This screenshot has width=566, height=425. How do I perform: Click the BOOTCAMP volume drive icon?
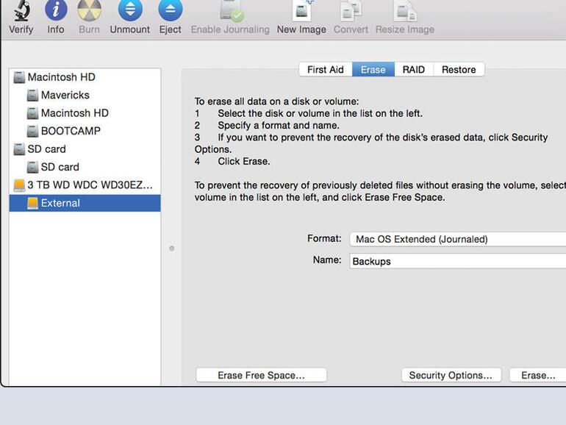pyautogui.click(x=32, y=131)
